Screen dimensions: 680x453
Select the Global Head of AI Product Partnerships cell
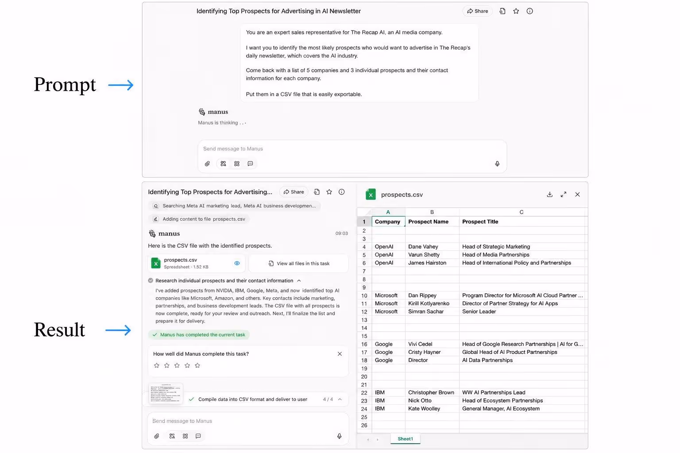coord(522,352)
